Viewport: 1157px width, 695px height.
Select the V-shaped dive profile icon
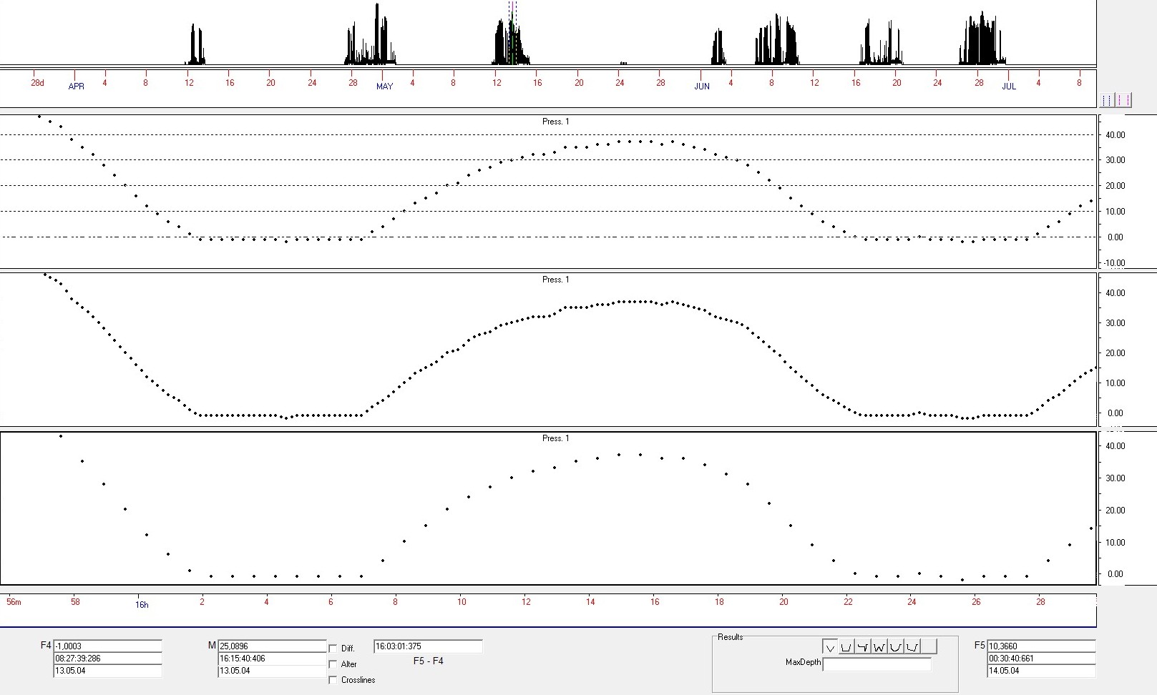[830, 647]
